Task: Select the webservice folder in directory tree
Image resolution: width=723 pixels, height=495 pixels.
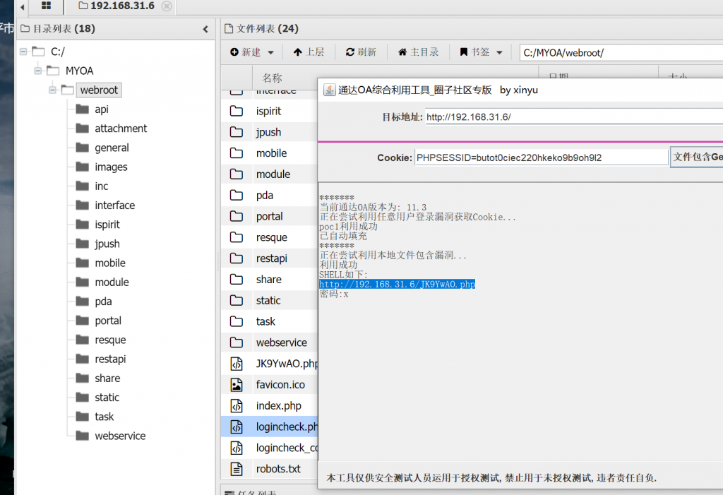Action: point(120,436)
